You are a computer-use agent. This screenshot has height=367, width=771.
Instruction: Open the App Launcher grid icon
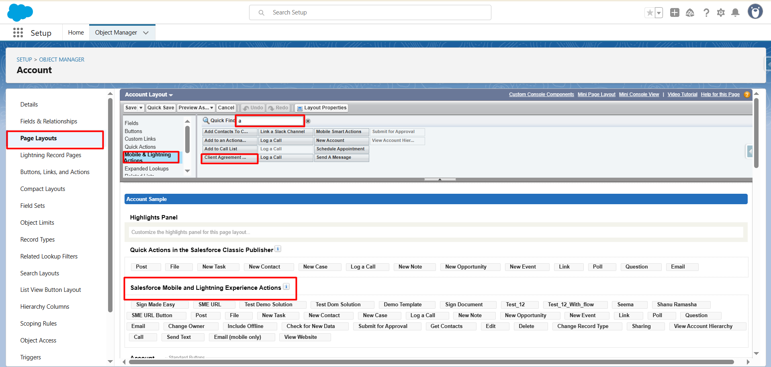click(x=18, y=33)
